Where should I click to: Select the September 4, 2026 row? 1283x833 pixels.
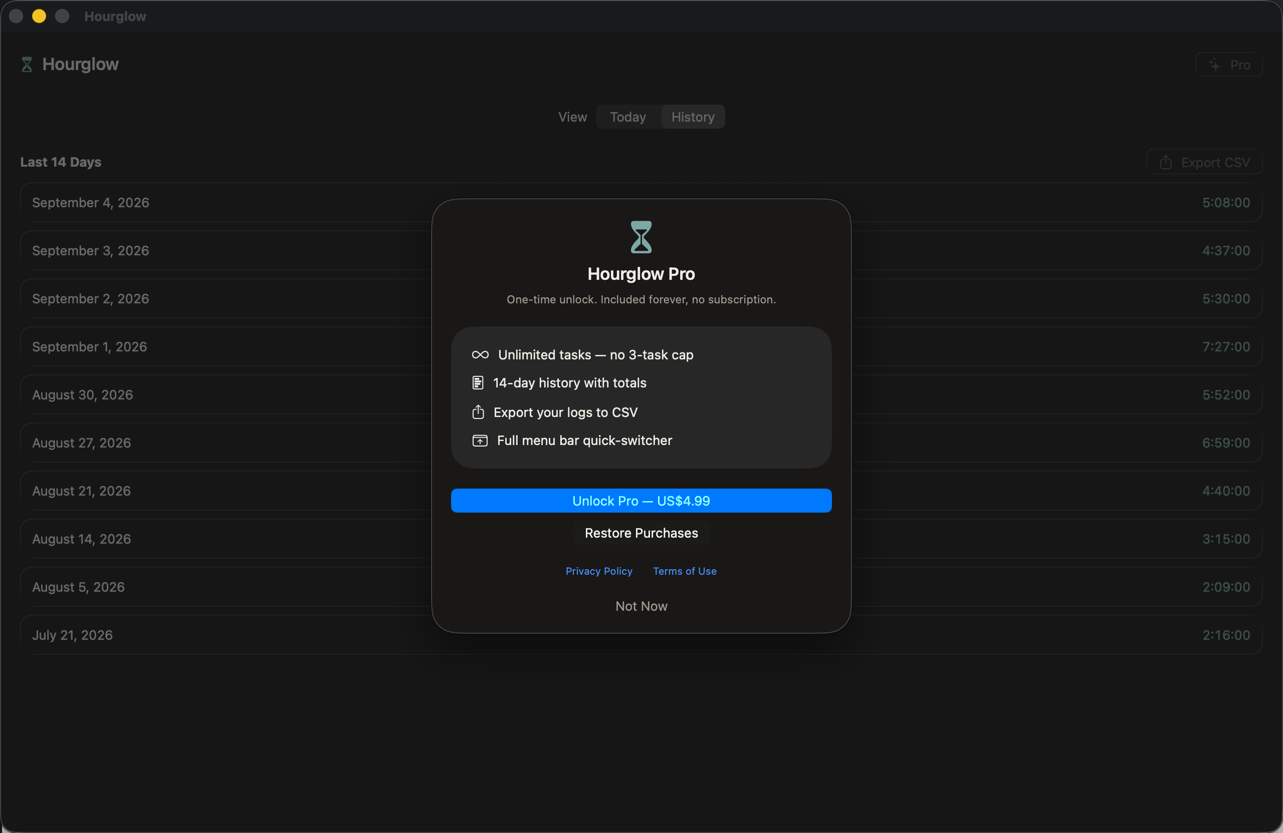[641, 202]
